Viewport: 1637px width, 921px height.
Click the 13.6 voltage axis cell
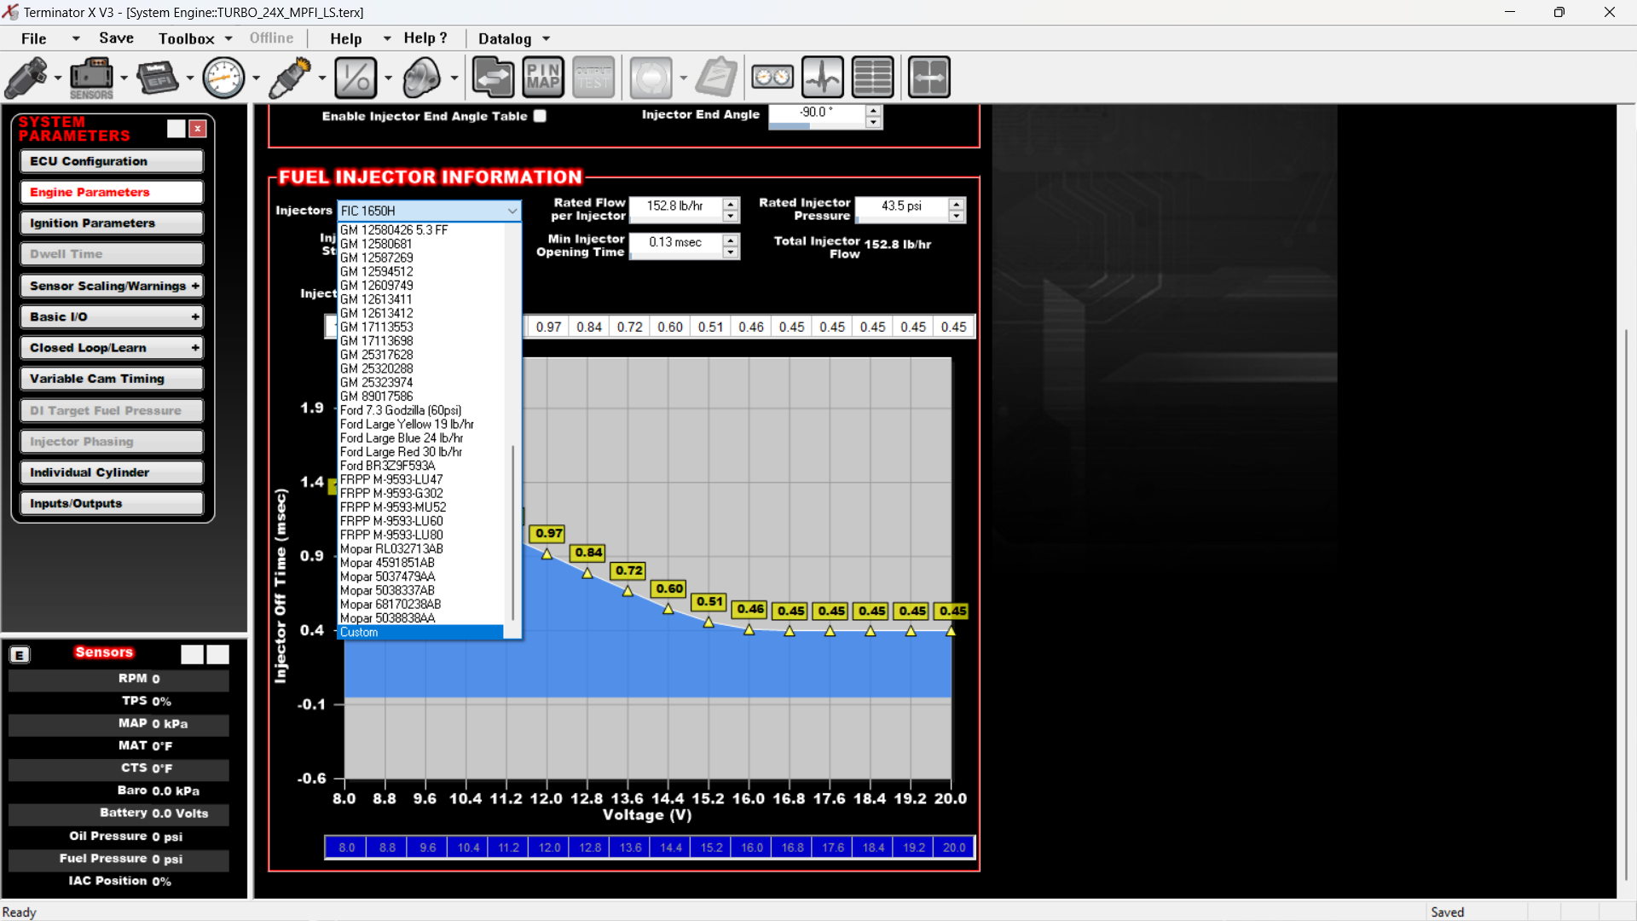coord(630,848)
